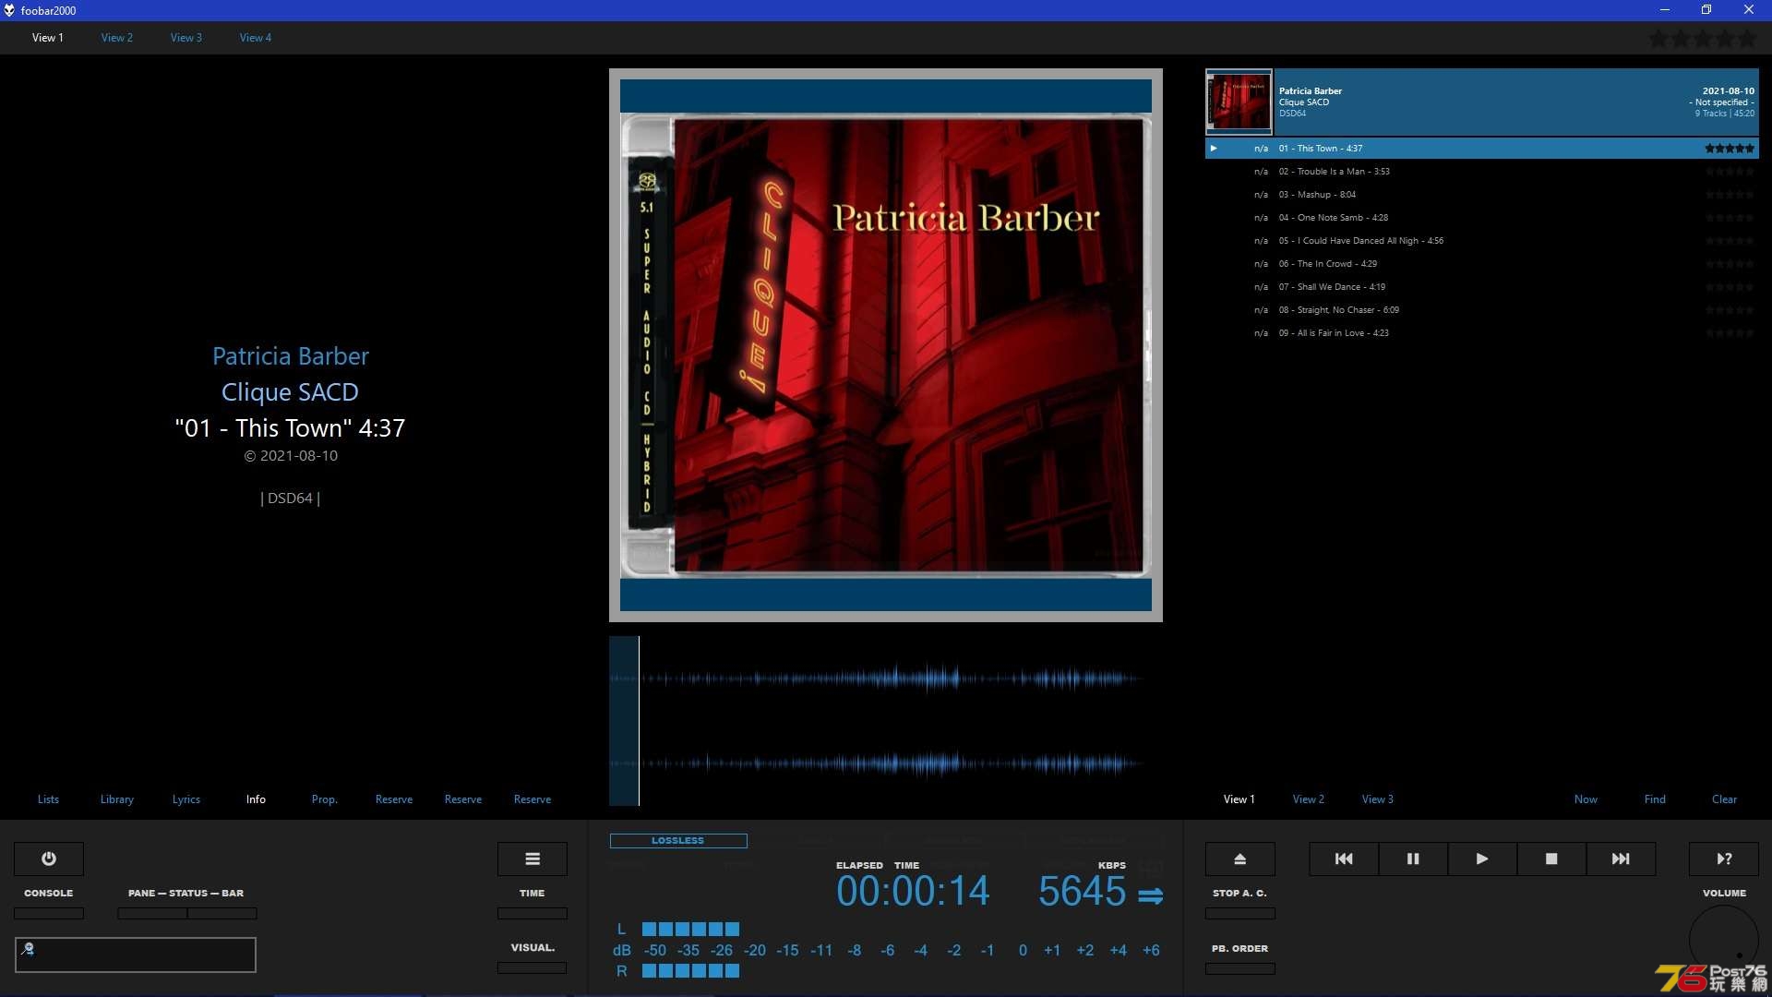The width and height of the screenshot is (1772, 997).
Task: Click the elapsed time 00:00:14 display
Action: tap(913, 892)
